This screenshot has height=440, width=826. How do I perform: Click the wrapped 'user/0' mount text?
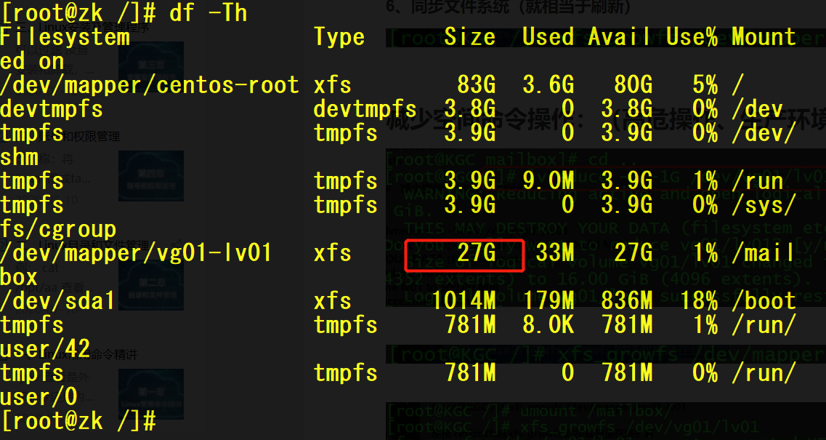click(x=39, y=397)
